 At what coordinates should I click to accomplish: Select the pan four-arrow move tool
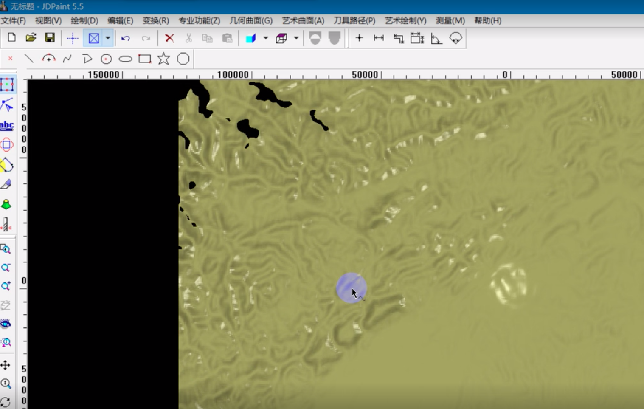point(6,365)
